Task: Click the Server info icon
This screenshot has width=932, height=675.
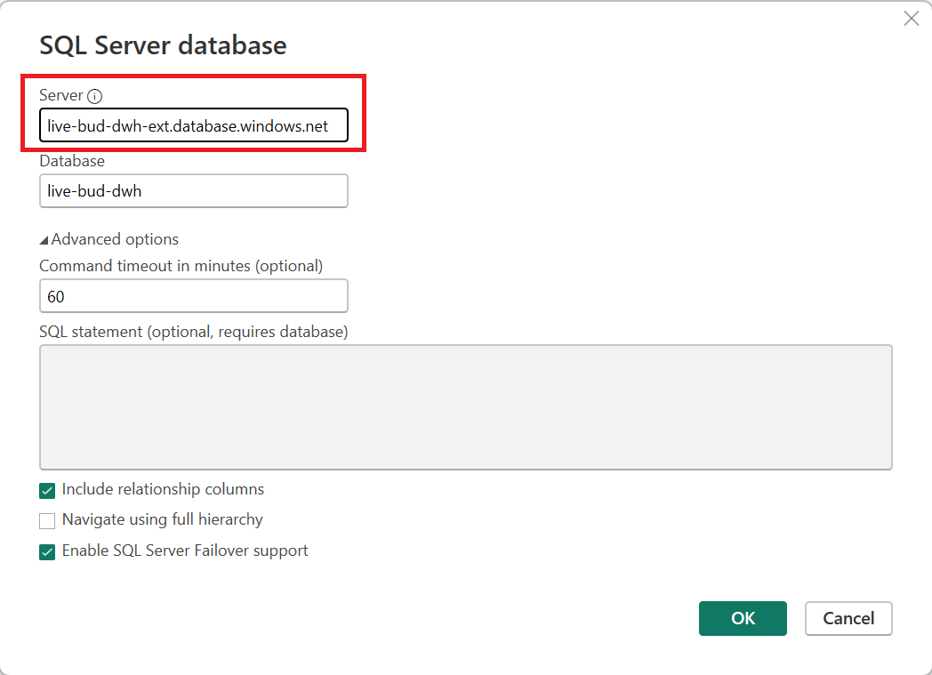Action: click(x=94, y=96)
